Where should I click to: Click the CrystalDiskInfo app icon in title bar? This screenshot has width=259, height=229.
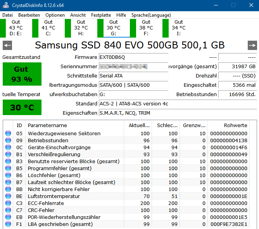coord(6,5)
